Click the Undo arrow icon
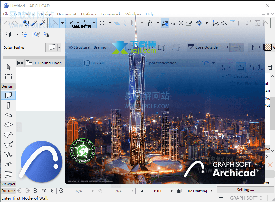275x202 pixels. (7, 23)
